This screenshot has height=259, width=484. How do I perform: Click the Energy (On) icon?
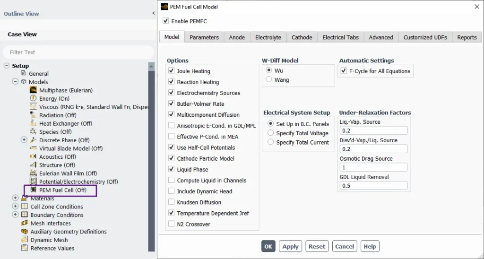click(x=33, y=98)
